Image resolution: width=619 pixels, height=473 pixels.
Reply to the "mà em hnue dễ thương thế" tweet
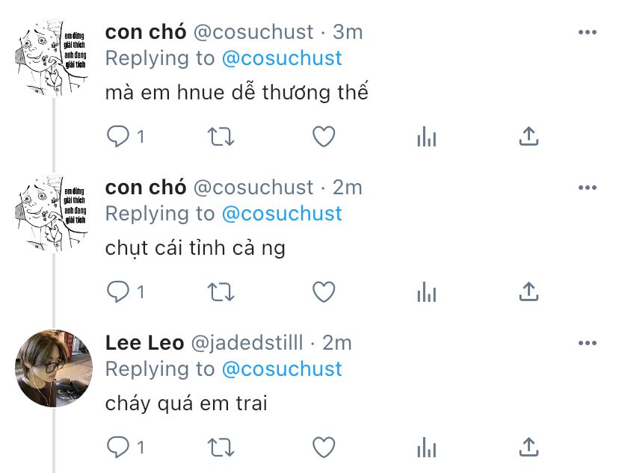(x=118, y=137)
